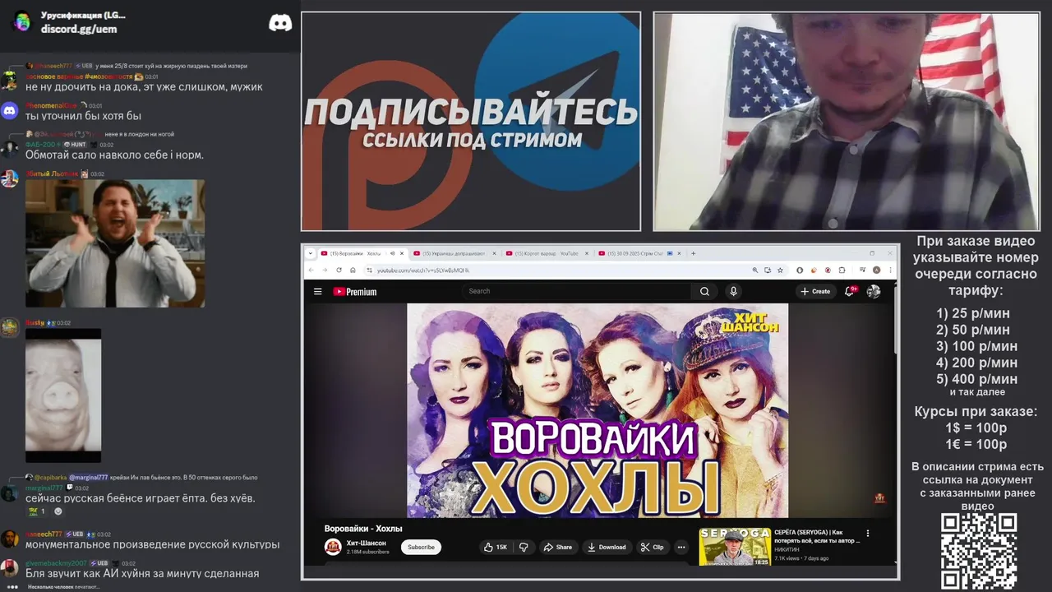The image size is (1052, 592).
Task: Click the discord.gg/uem invite text
Action: tap(79, 29)
